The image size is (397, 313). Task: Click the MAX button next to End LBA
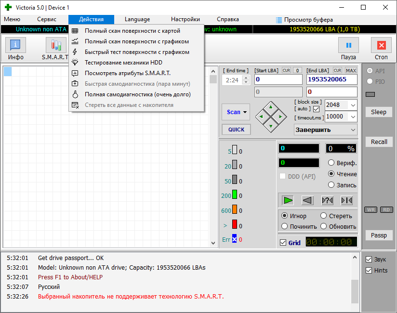pos(351,70)
